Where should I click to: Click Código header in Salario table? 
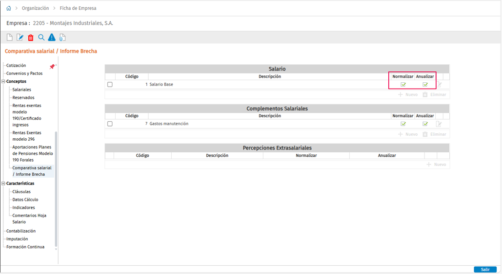click(x=132, y=76)
